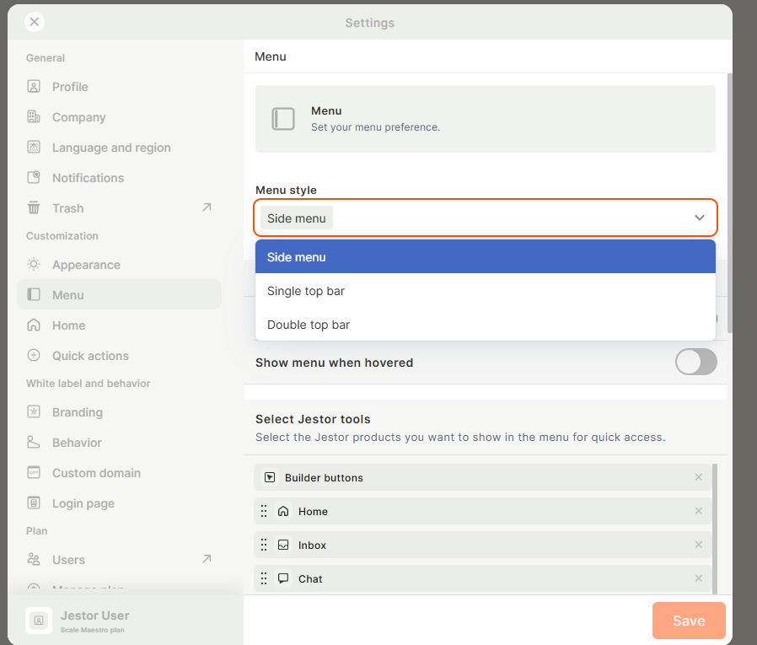Remove Home from the tools list

[699, 511]
